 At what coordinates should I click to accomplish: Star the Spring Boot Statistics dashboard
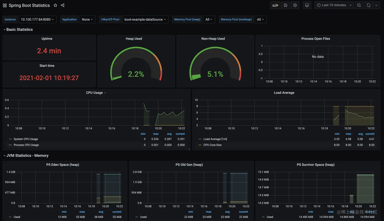[x=55, y=5]
